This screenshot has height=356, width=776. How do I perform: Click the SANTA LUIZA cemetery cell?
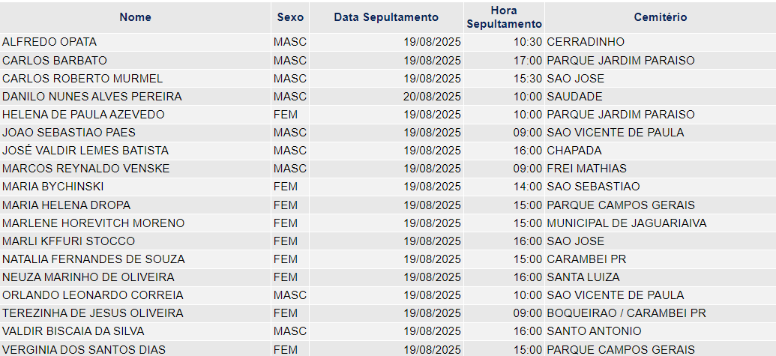[x=583, y=277]
